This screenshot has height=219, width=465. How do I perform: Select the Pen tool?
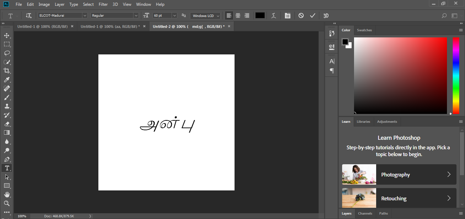click(x=7, y=159)
